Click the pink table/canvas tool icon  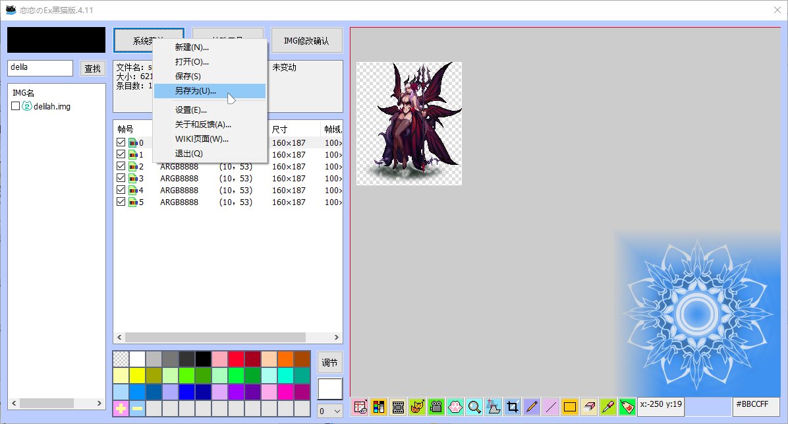click(x=360, y=407)
